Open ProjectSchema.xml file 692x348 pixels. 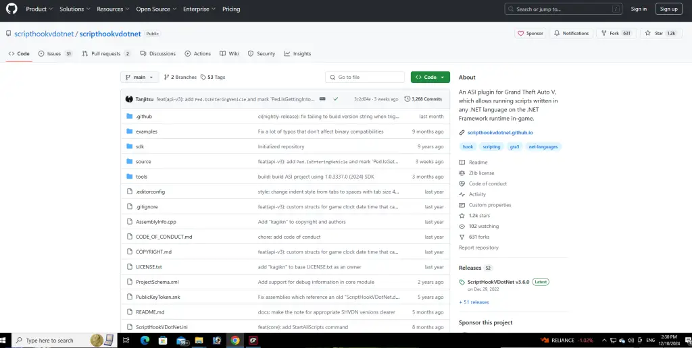(x=157, y=282)
